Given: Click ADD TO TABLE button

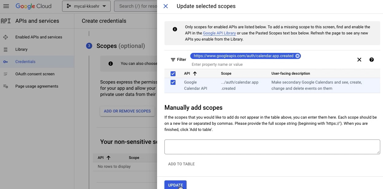Looking at the screenshot, I should (181, 164).
